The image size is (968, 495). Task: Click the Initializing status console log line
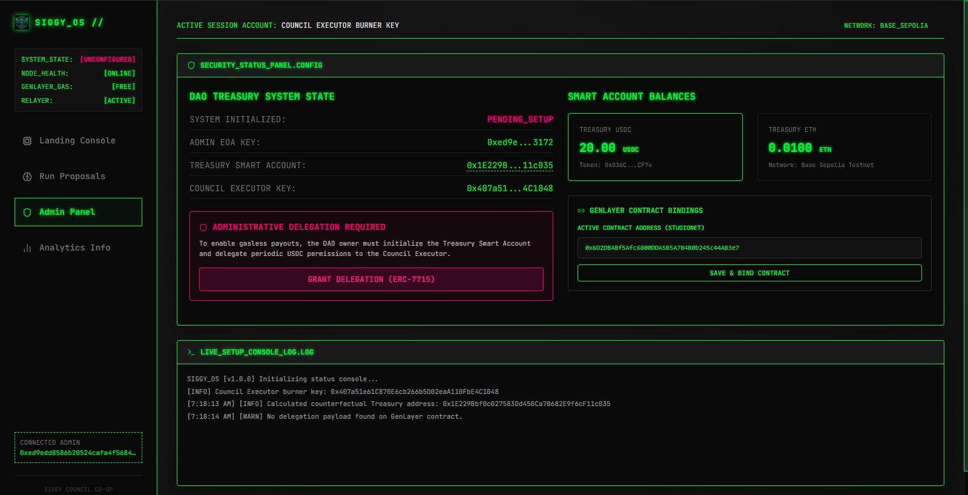pyautogui.click(x=282, y=379)
